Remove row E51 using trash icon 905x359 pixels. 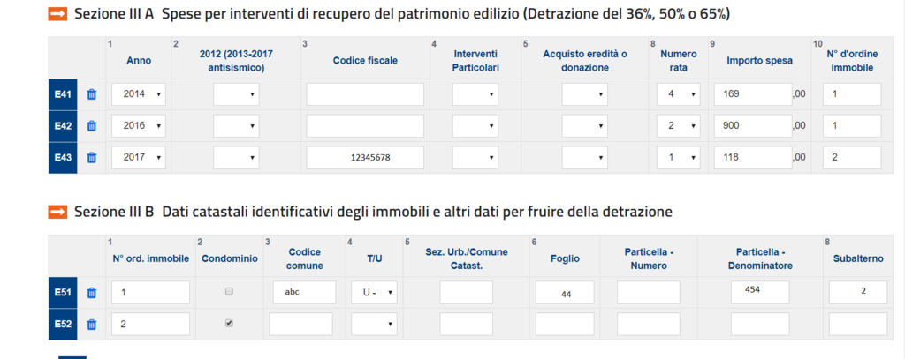click(x=91, y=293)
